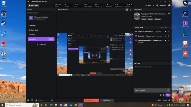Edit stream info with the pencil icon
Image resolution: width=191 pixels, height=107 pixels.
click(169, 14)
